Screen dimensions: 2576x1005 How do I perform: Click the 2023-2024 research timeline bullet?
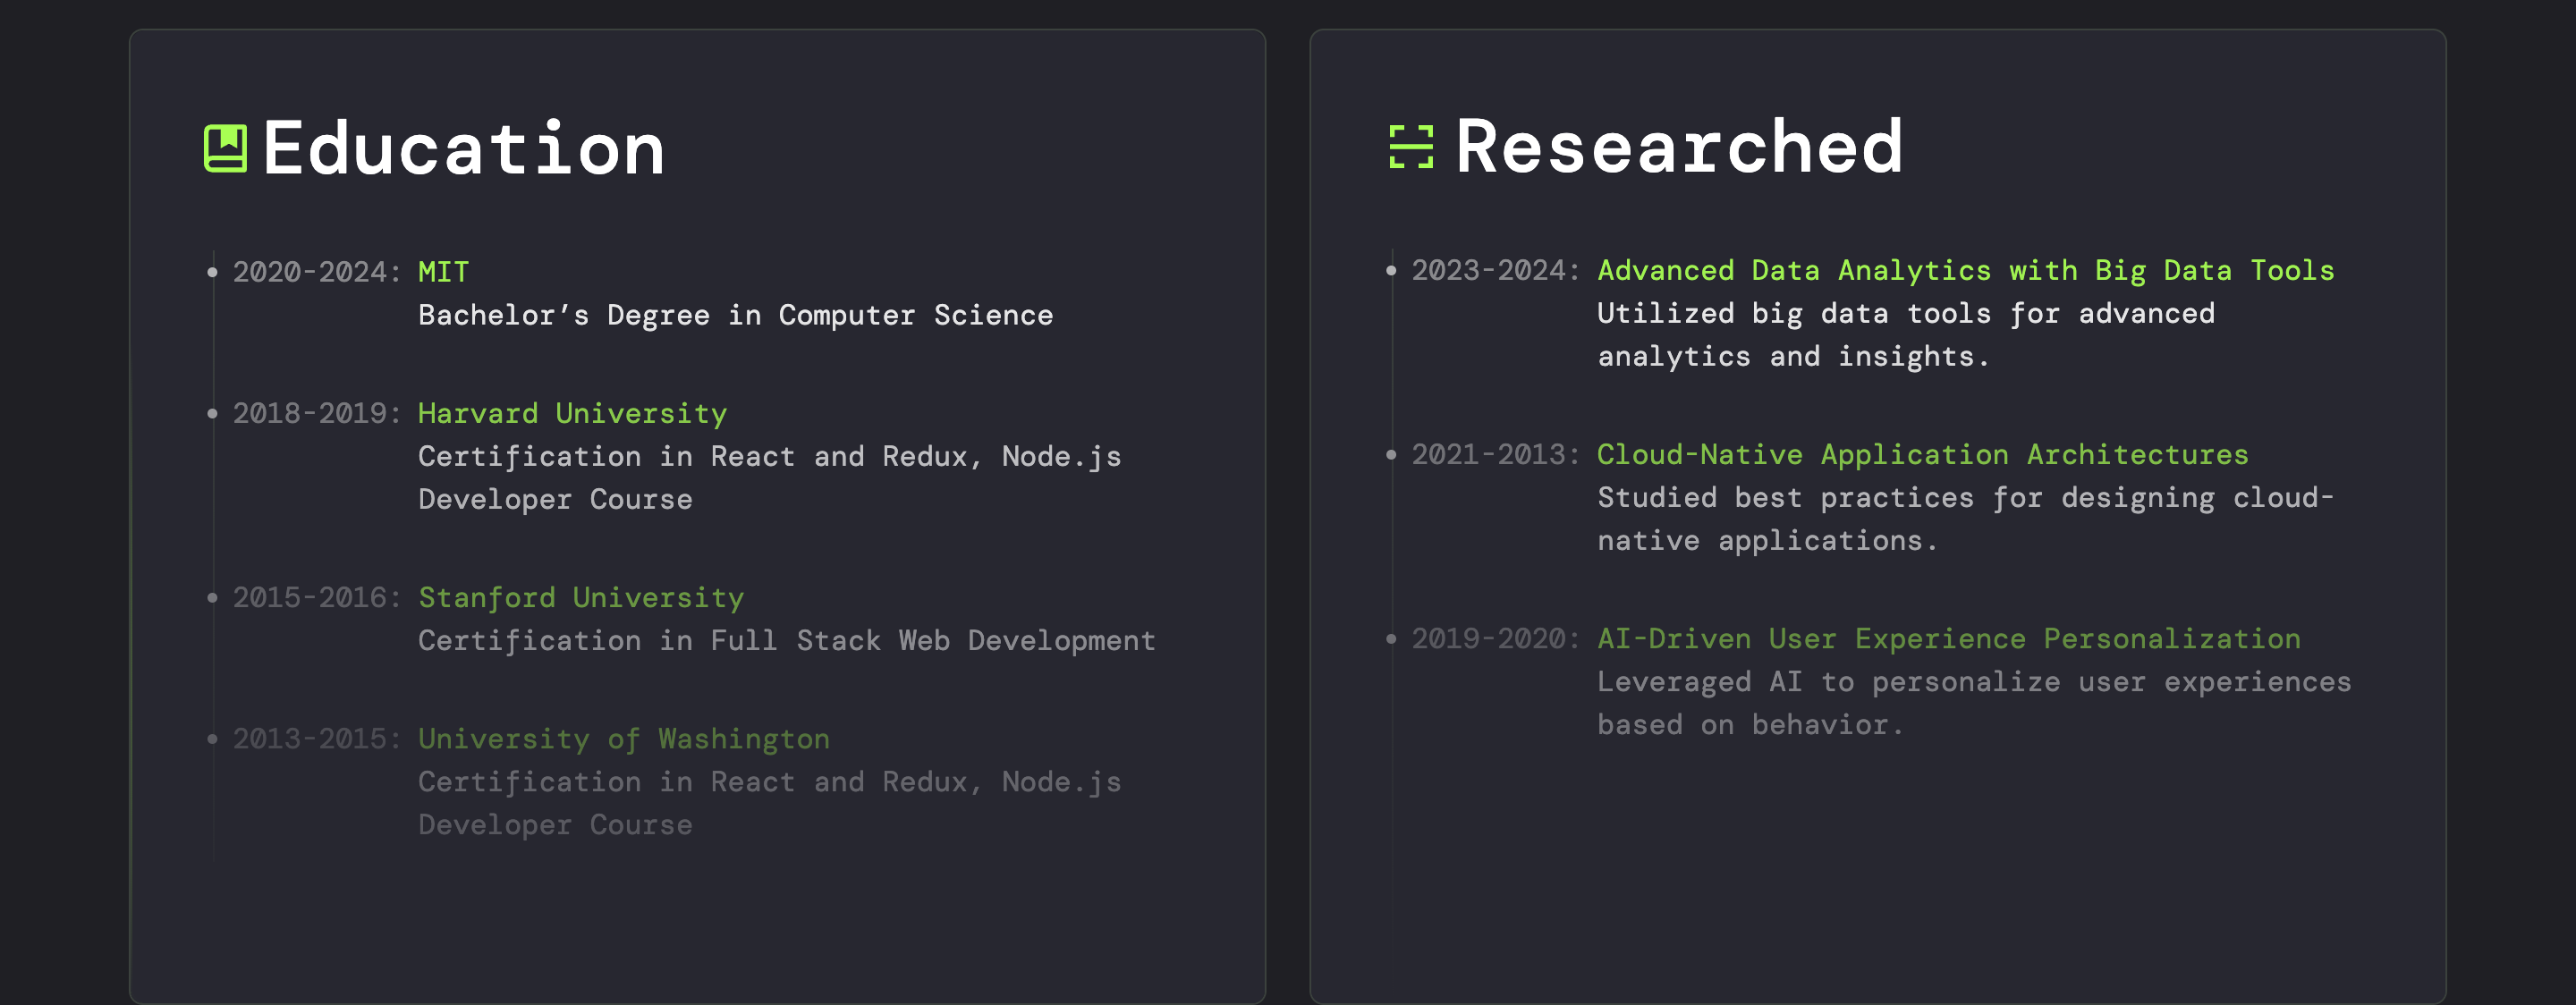tap(1390, 270)
